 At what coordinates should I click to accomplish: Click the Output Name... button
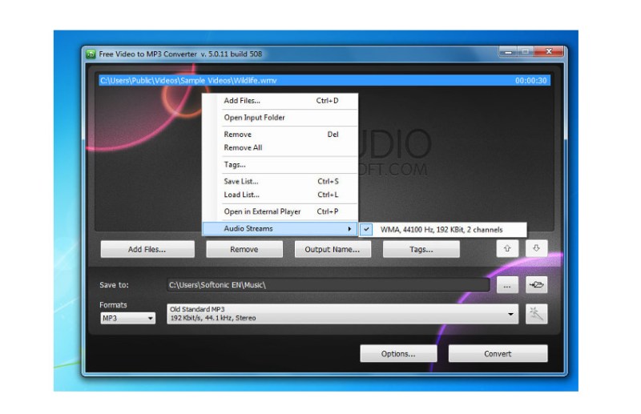pos(332,249)
